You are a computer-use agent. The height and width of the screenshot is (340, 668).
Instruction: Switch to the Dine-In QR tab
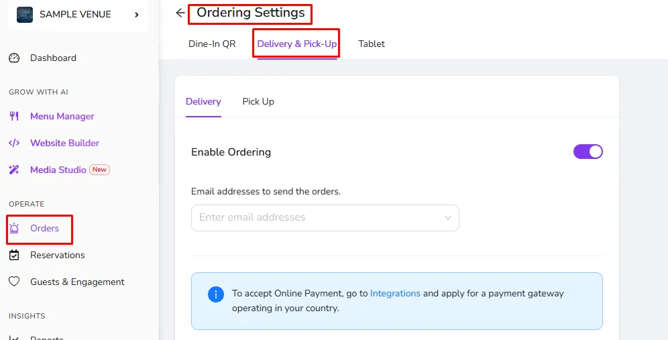click(212, 44)
